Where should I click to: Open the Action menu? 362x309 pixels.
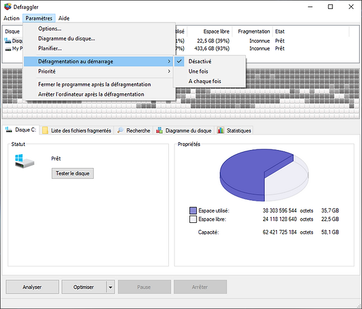pyautogui.click(x=11, y=18)
